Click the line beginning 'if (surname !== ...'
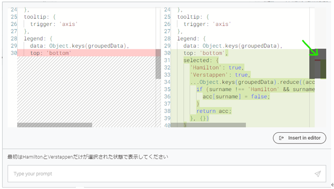This screenshot has width=334, height=189. click(x=256, y=89)
